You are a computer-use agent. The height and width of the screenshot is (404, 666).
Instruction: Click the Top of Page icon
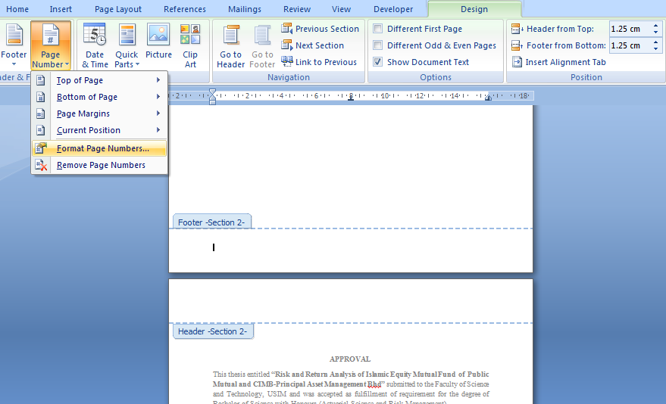point(40,80)
